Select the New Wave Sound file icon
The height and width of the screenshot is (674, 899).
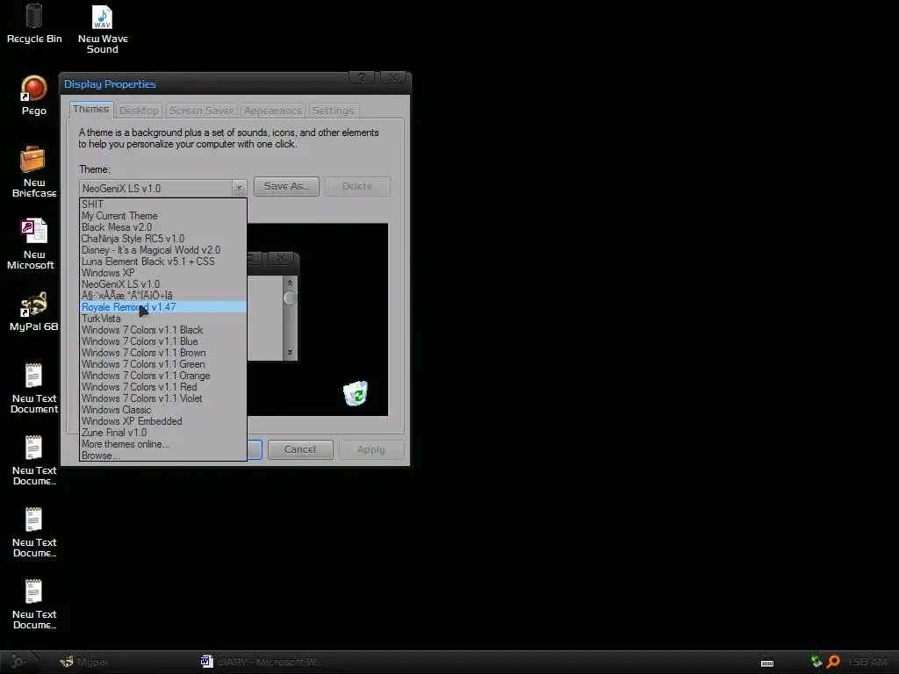pos(103,29)
